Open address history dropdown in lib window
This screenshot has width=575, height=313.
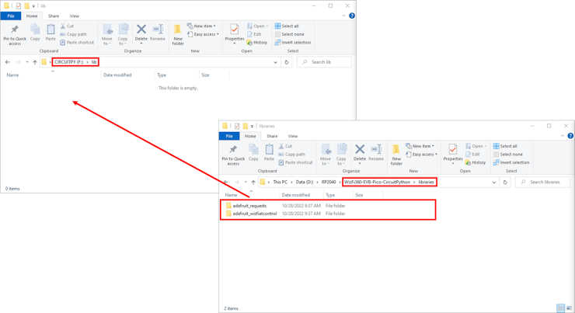275,62
